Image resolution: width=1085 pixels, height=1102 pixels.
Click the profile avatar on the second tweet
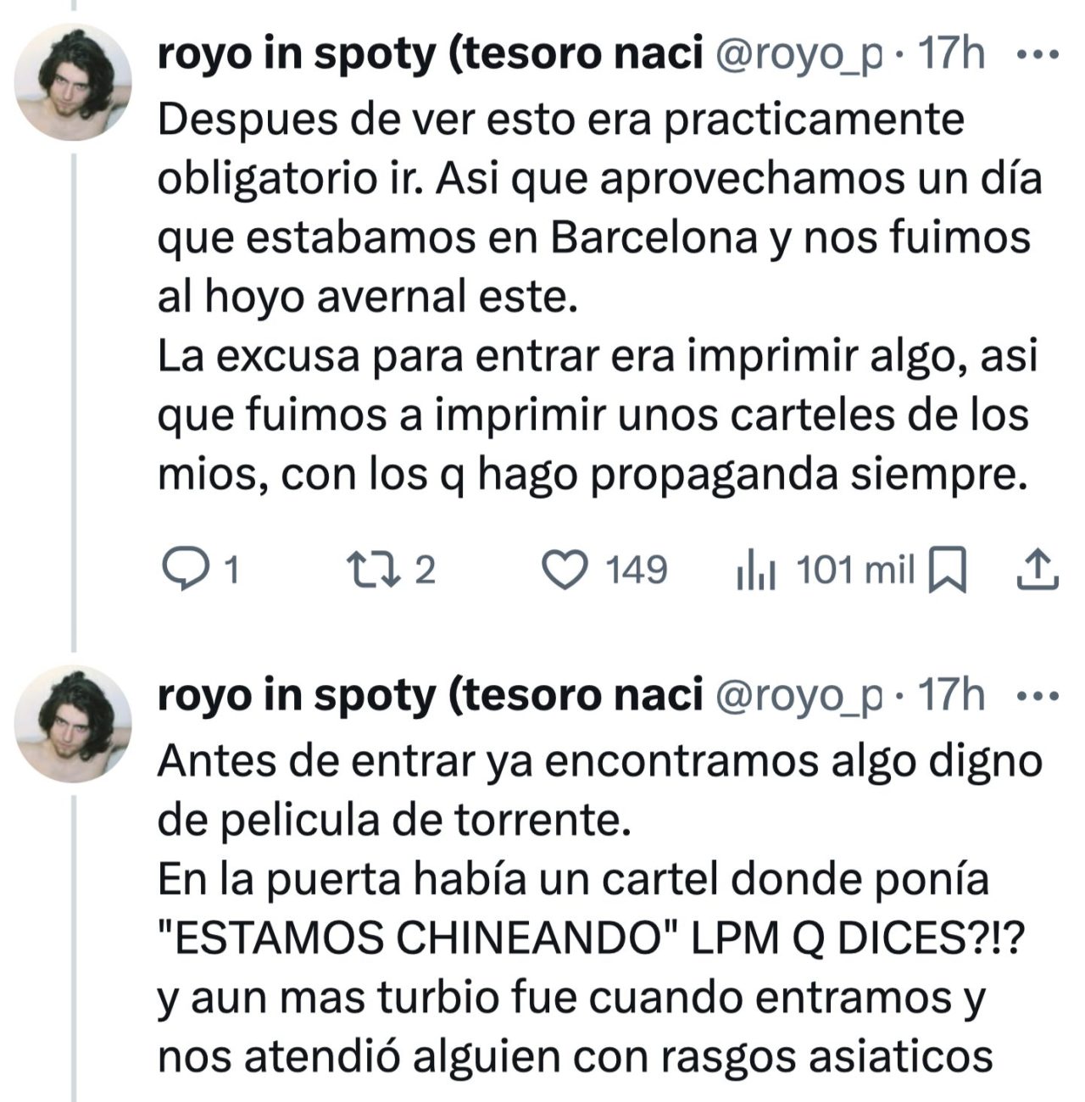[73, 723]
